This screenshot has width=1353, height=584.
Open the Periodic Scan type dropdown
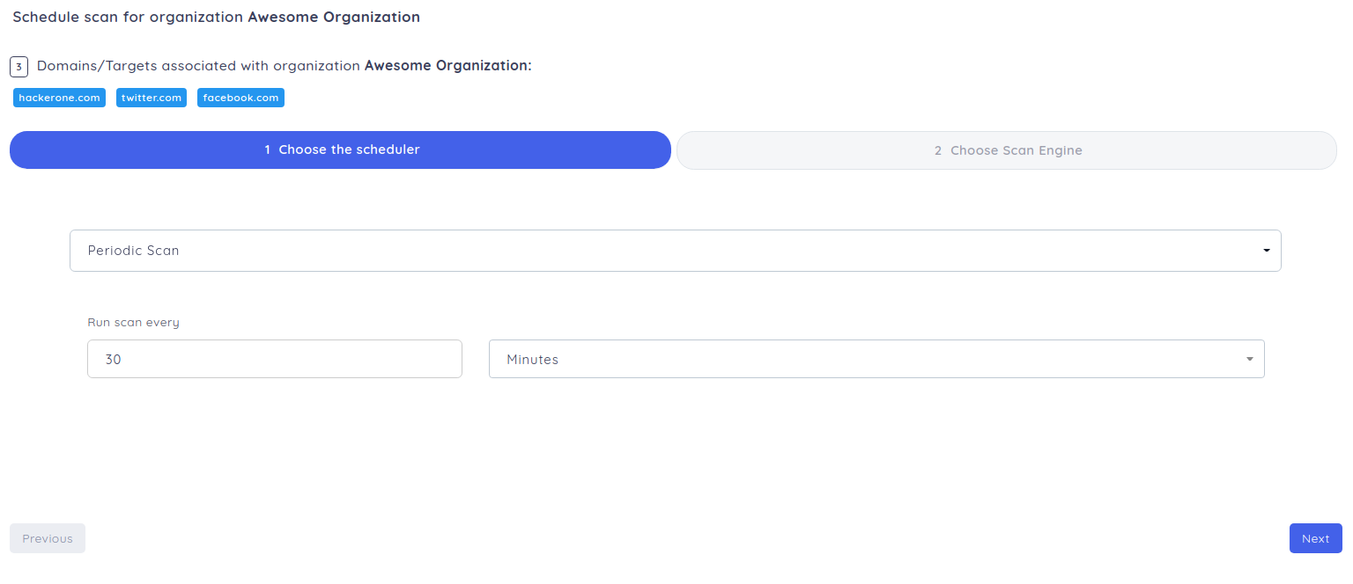click(x=675, y=251)
